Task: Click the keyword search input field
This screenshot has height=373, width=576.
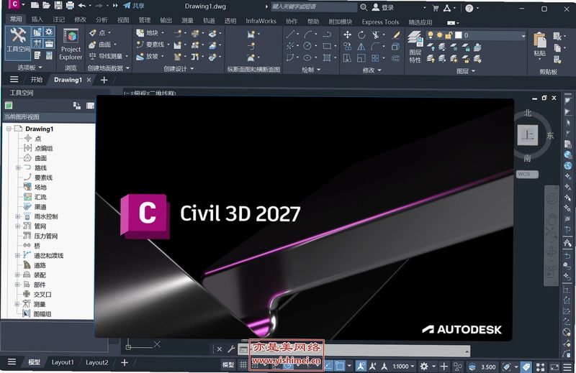Action: pos(314,6)
